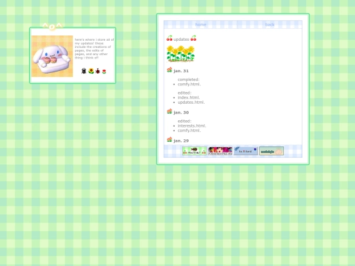Click the Cinnamoroll sofa picture

(x=52, y=56)
